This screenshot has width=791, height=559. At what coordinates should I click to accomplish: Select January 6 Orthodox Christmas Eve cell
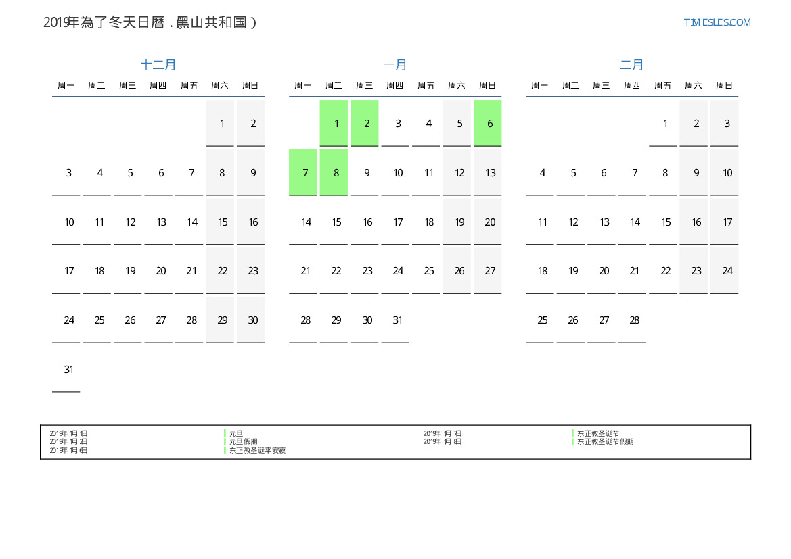coord(488,123)
